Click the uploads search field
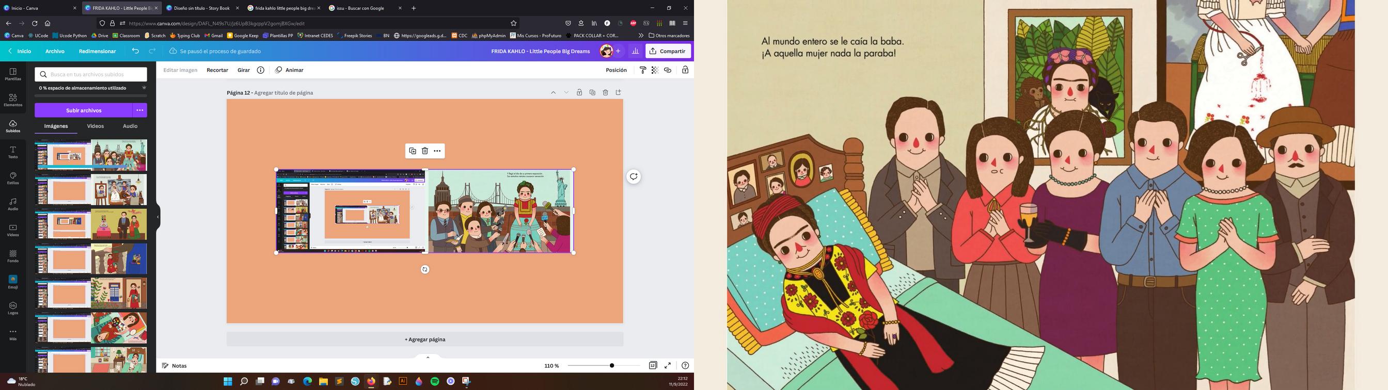The image size is (1388, 390). (91, 74)
